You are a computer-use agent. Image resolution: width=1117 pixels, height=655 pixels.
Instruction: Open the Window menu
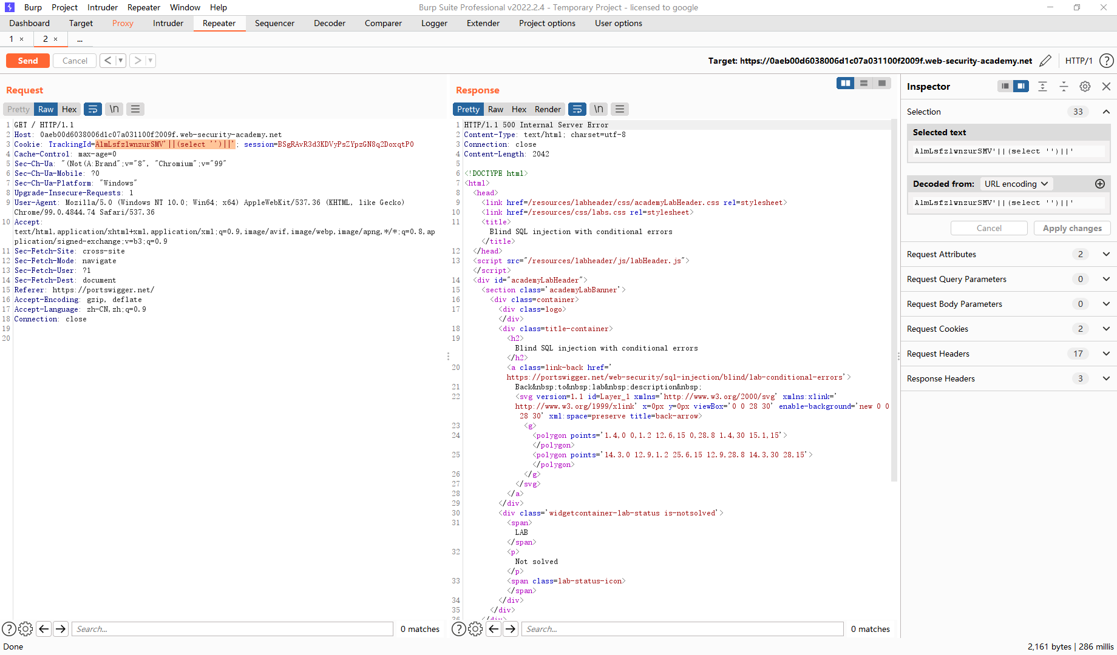[x=185, y=7]
